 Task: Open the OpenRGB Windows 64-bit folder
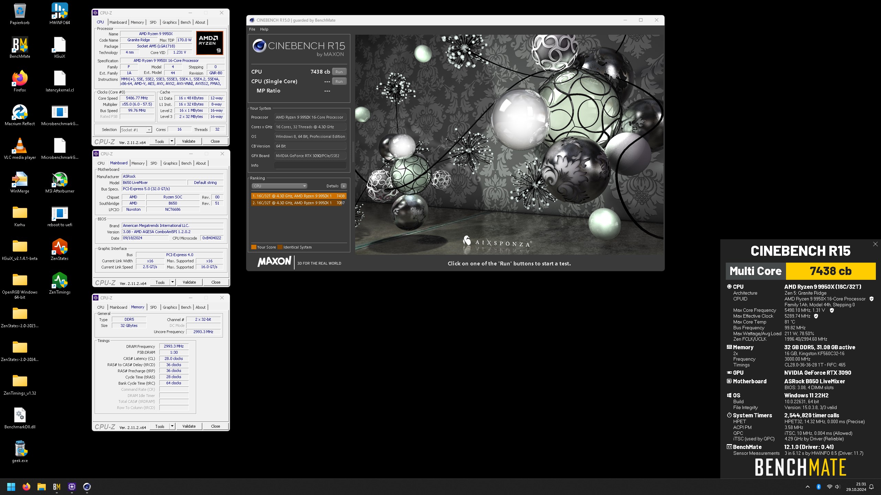20,285
